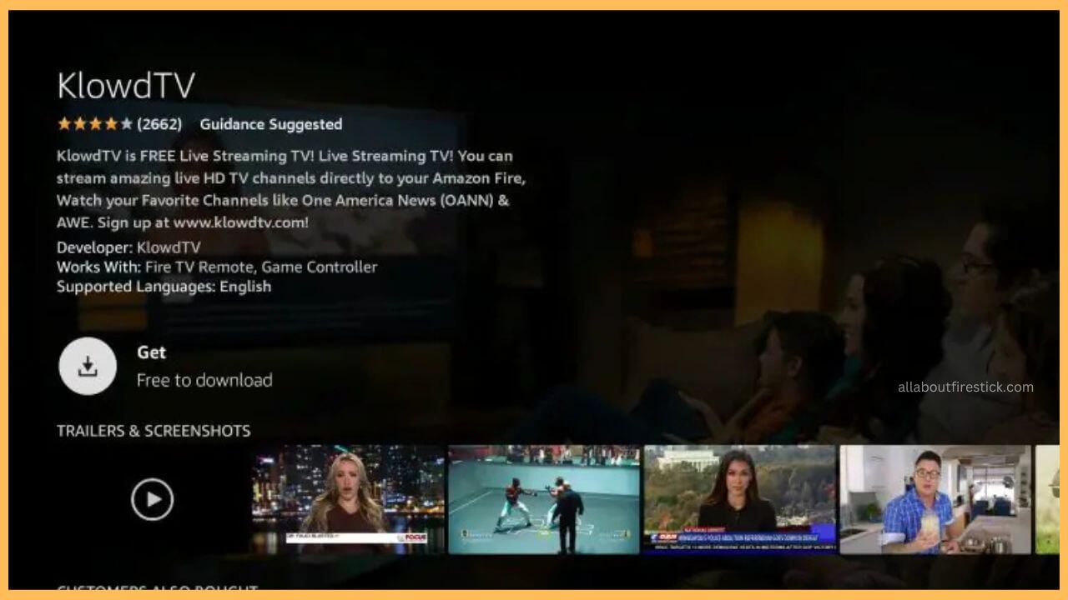The width and height of the screenshot is (1068, 600).
Task: Click the www.klowdtv.com sign-up address
Action: coord(240,222)
